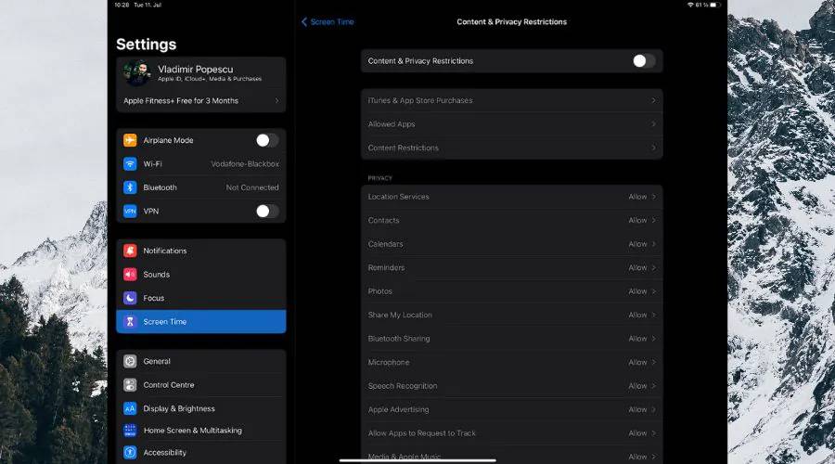The width and height of the screenshot is (835, 464).
Task: Open Reminders row chevron
Action: pos(653,267)
